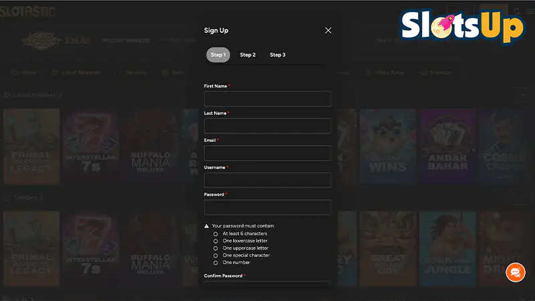
Task: Open Primal Warriors Legacy in Trending row
Action: point(31,249)
